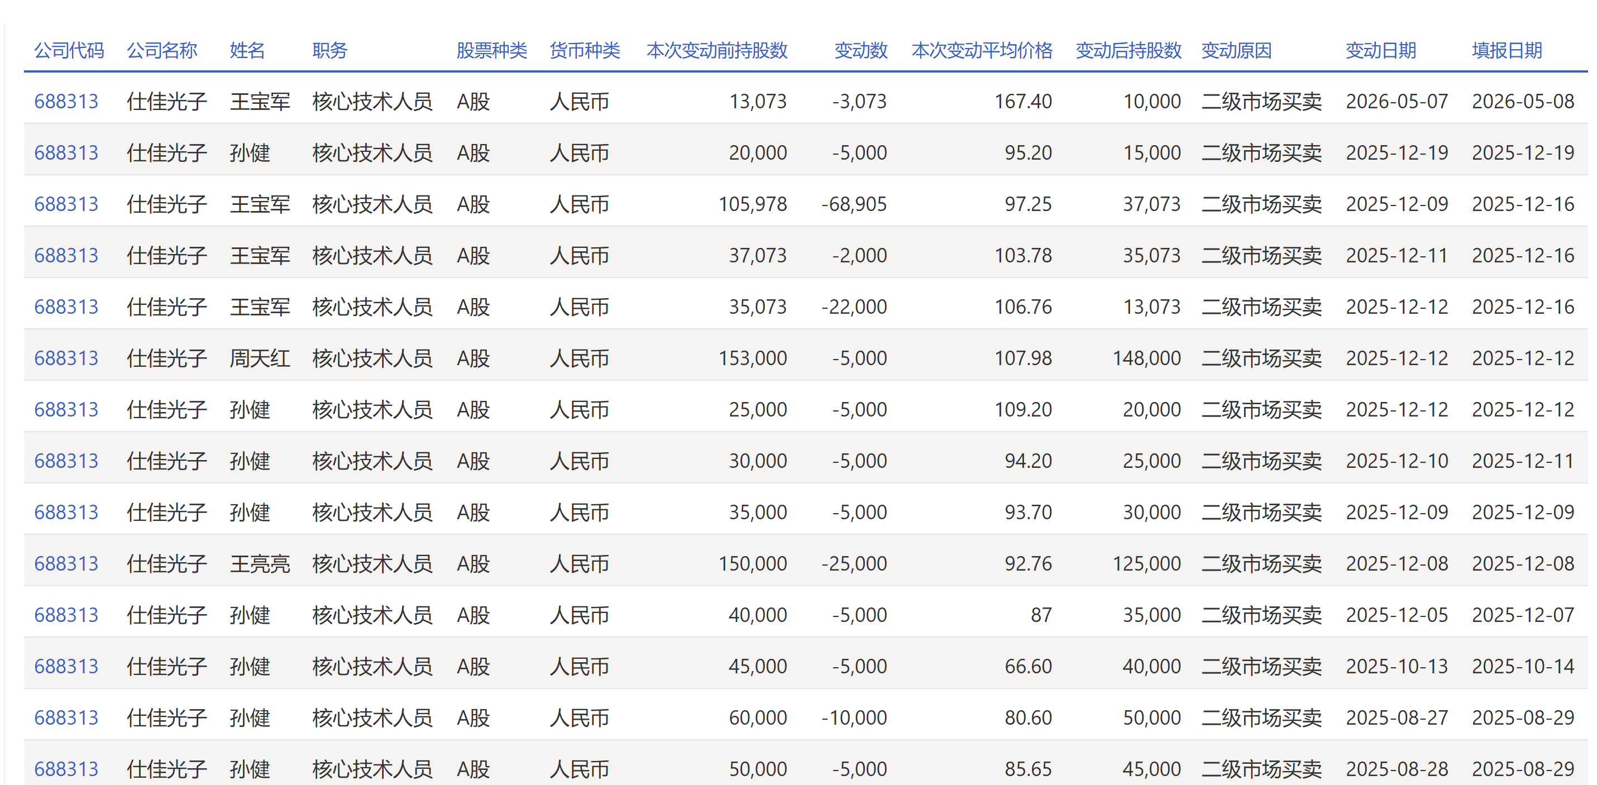Image resolution: width=1597 pixels, height=785 pixels.
Task: Select the 变动后持股数 column header
Action: [1129, 50]
